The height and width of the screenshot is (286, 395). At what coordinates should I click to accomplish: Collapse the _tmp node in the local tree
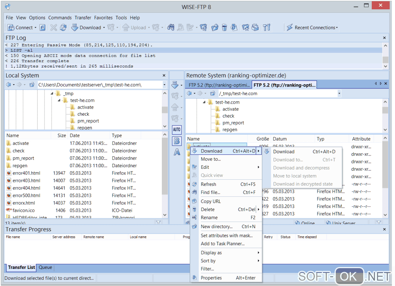(52, 94)
